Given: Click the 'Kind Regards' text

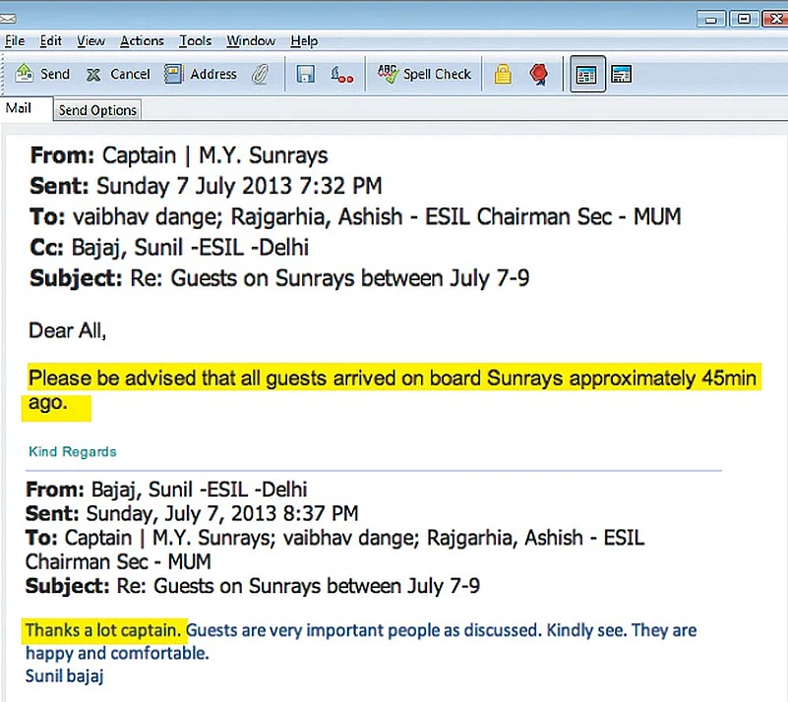Looking at the screenshot, I should [73, 451].
